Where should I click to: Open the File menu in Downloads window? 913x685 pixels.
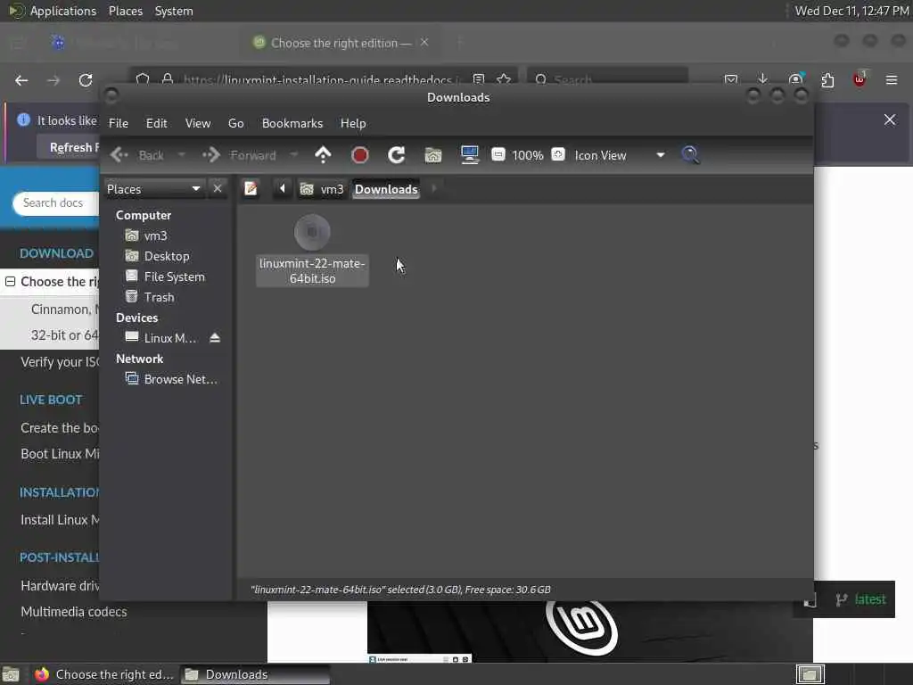pos(119,123)
